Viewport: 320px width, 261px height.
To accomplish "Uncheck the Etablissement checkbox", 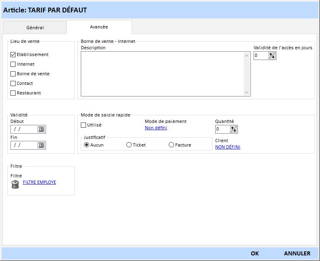I will click(13, 54).
